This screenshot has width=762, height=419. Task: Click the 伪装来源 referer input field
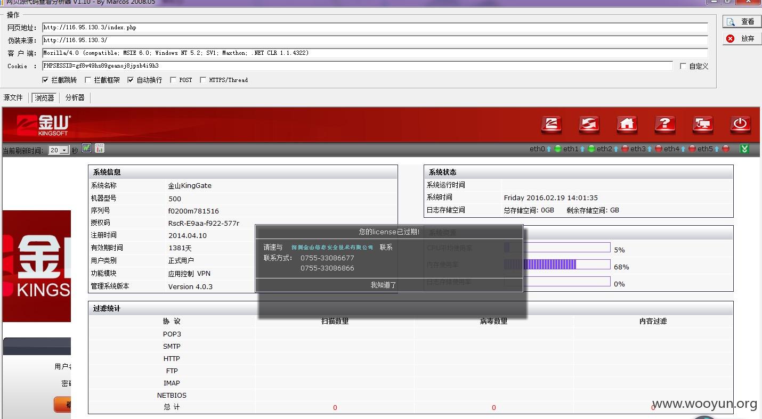point(375,40)
